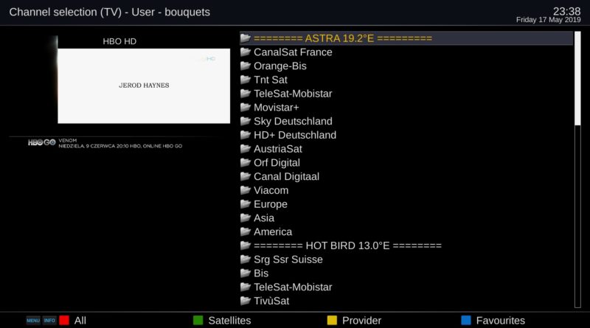
Task: Click the Sky Deutschland folder icon
Action: [x=246, y=121]
